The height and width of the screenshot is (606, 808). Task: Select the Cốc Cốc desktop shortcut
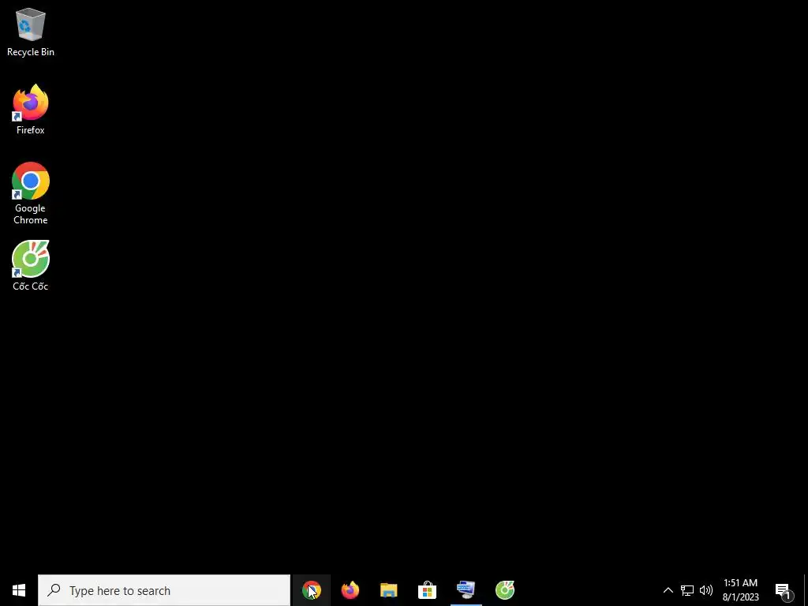(31, 266)
